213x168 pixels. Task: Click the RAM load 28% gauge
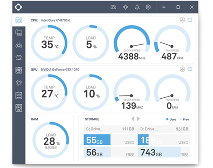(x=51, y=140)
